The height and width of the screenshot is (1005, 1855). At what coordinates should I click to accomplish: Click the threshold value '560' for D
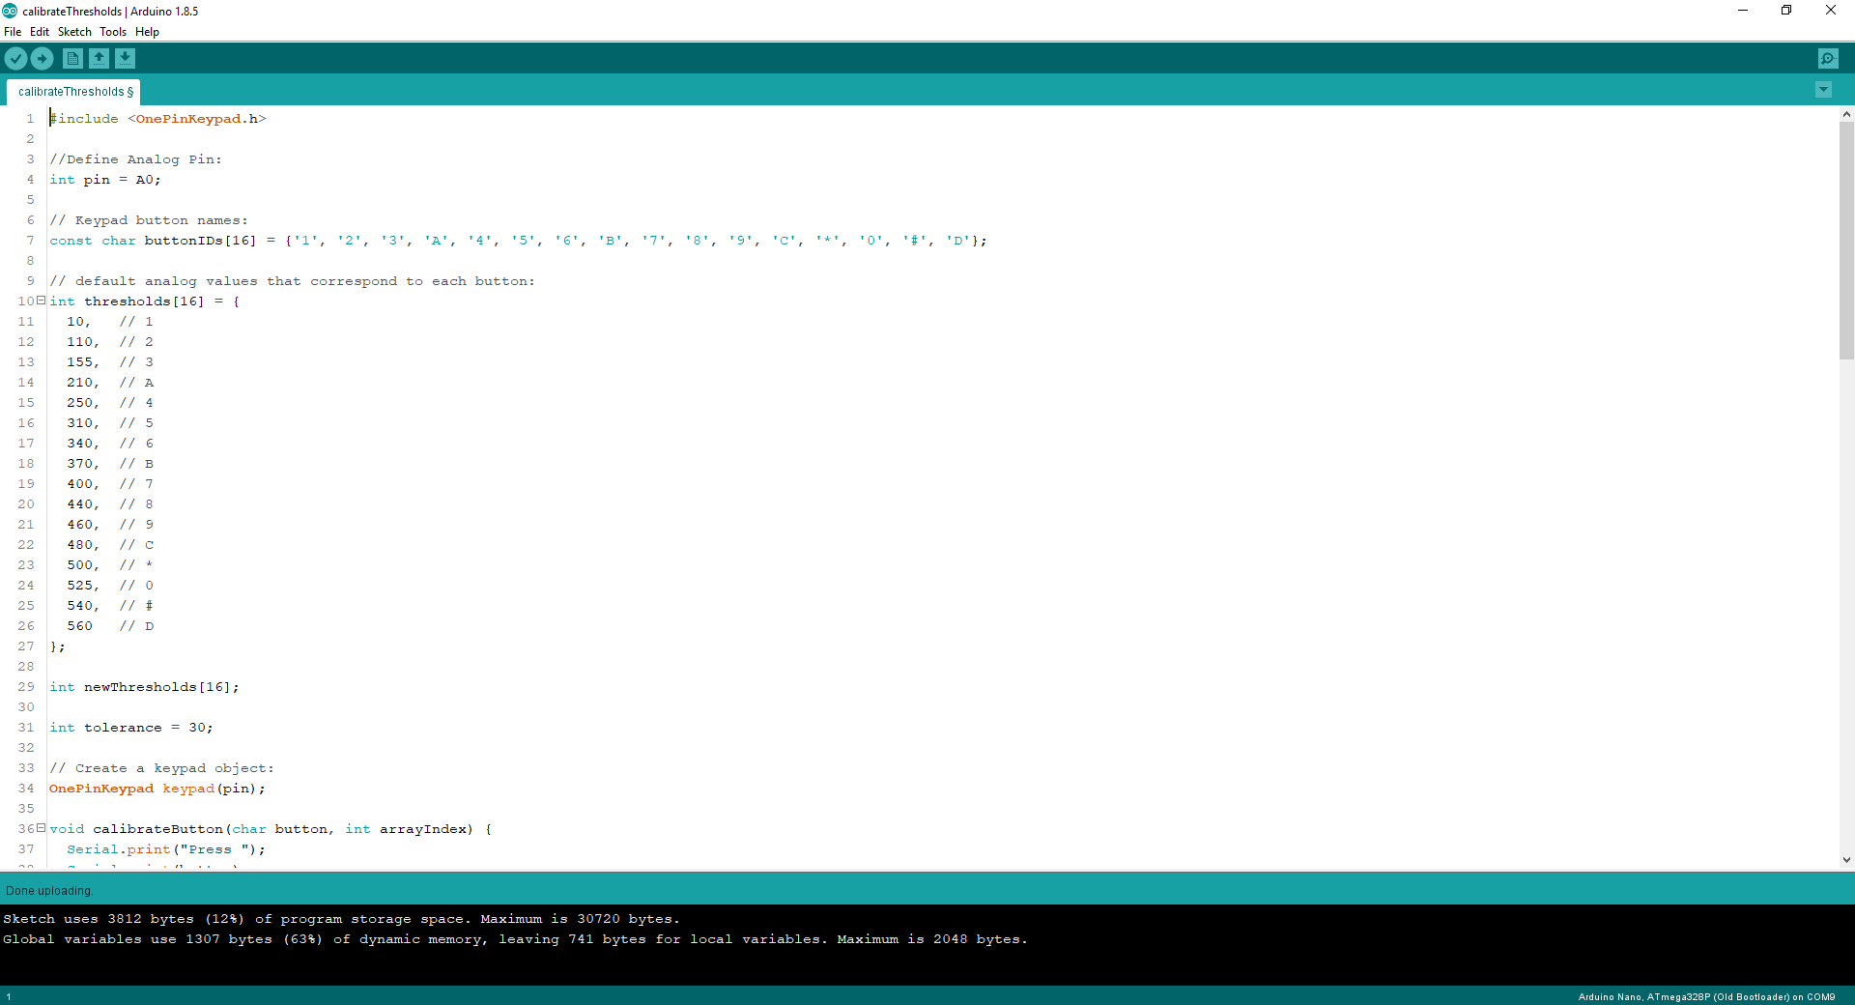pos(80,626)
